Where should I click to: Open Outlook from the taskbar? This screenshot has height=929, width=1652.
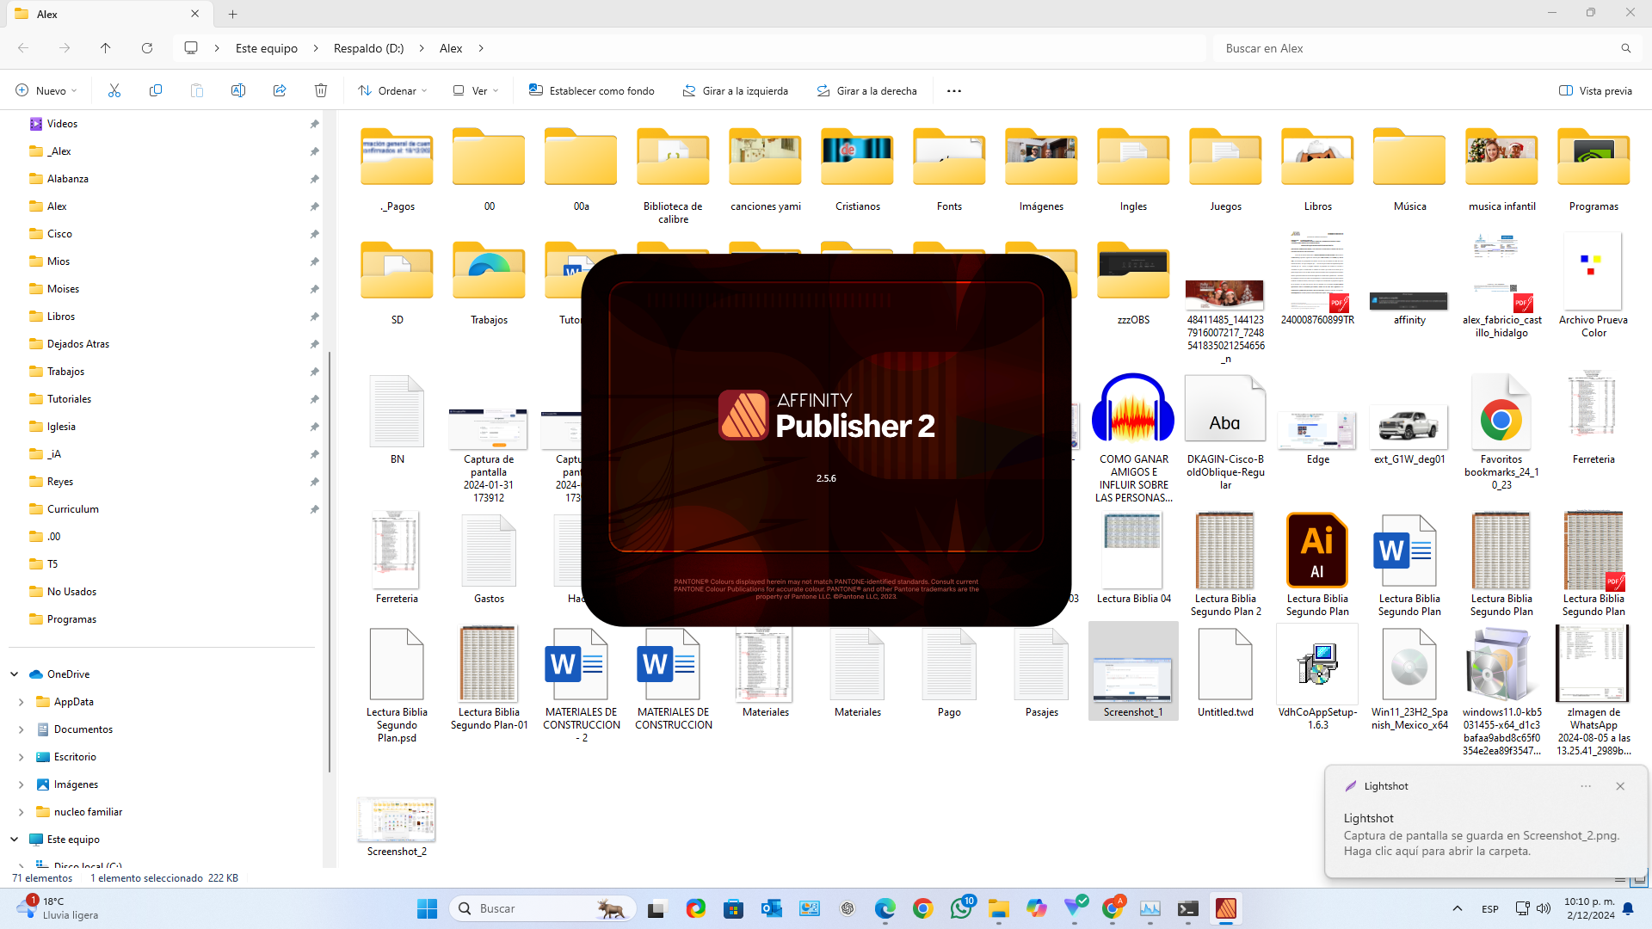(x=772, y=908)
